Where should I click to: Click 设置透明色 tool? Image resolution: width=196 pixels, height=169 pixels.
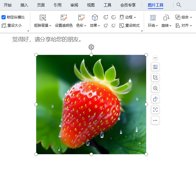64,21
